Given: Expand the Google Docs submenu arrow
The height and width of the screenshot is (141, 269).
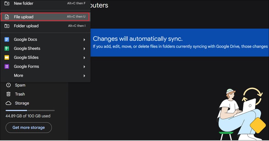Looking at the screenshot, I should [84, 40].
